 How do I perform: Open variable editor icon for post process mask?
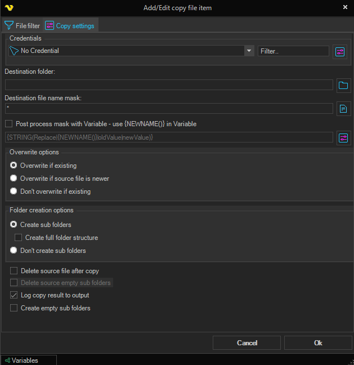pyautogui.click(x=343, y=137)
